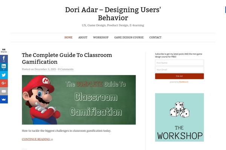This screenshot has height=150, width=226.
Task: Open the WORKSHOP menu link
Action: tap(101, 37)
